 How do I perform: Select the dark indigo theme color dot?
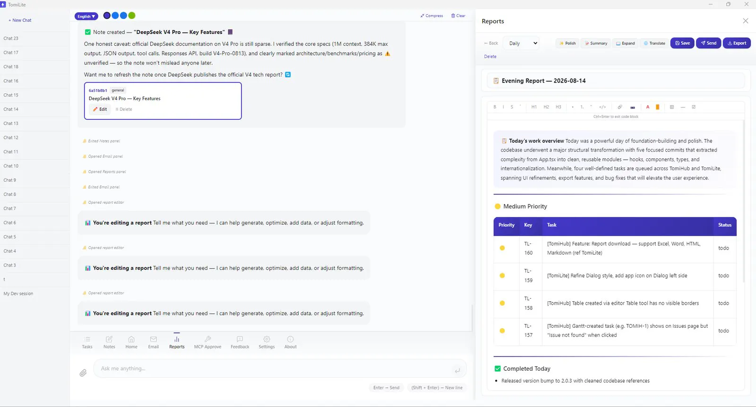107,16
